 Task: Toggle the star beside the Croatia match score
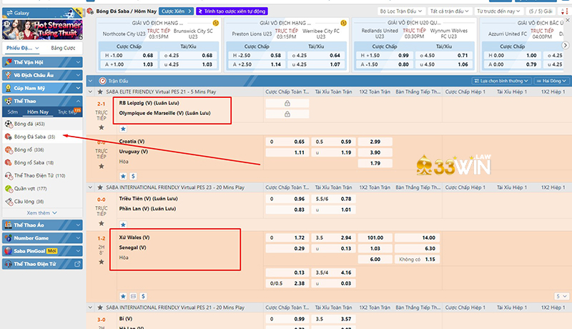click(101, 167)
